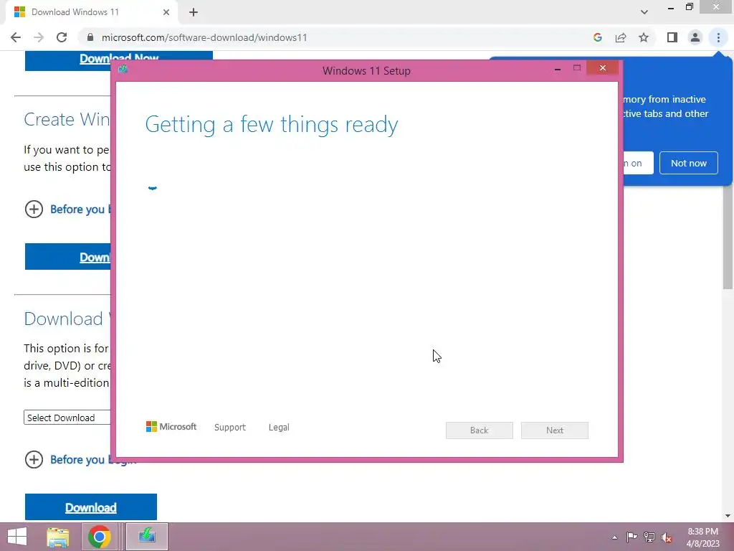This screenshot has height=551, width=734.
Task: Click the Download Now button on the page
Action: [x=119, y=61]
